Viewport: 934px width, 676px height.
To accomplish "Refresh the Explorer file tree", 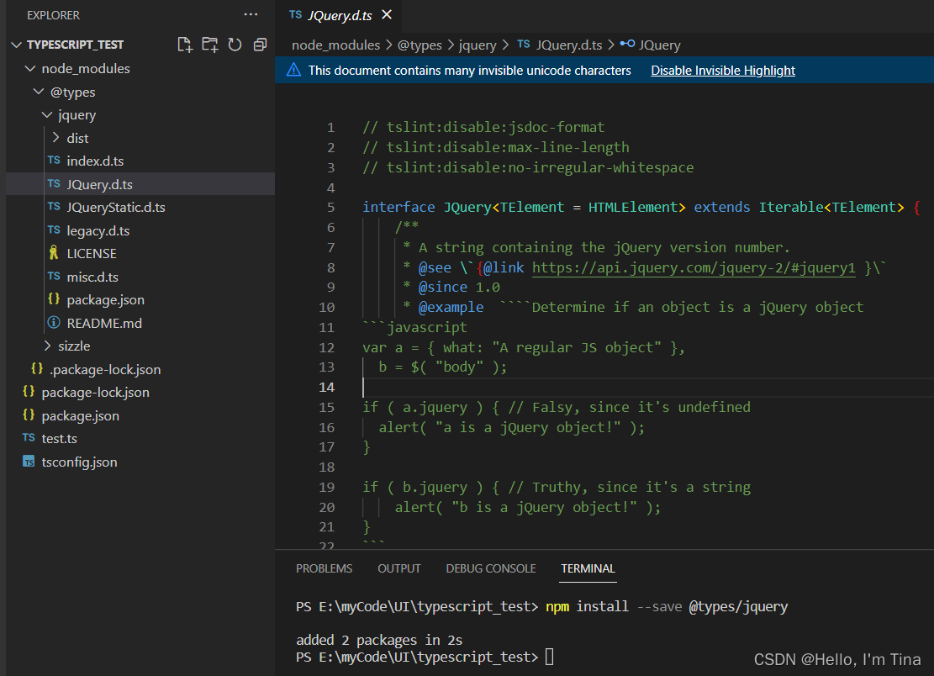I will pos(233,44).
